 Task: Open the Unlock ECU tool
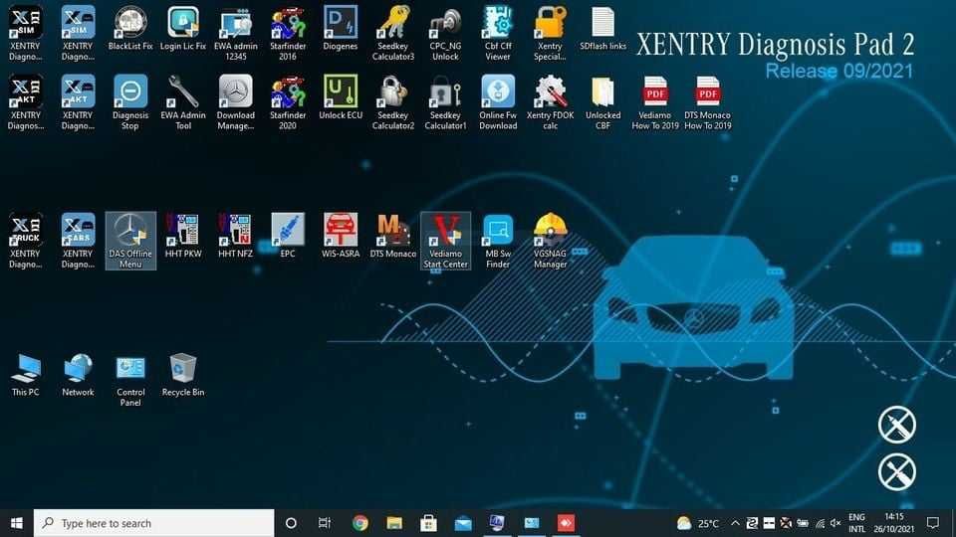[x=341, y=97]
